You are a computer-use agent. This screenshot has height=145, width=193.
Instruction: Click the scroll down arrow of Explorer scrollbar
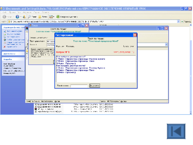pos(191,113)
